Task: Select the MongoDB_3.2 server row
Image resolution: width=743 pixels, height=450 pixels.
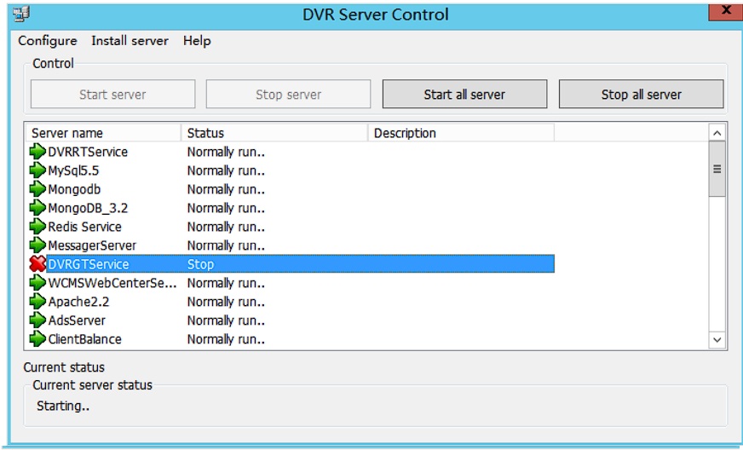Action: 291,208
